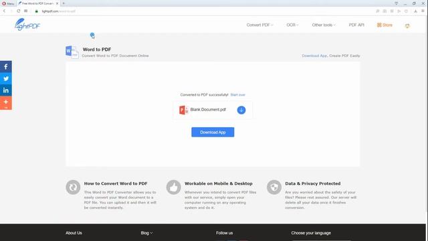Image resolution: width=428 pixels, height=241 pixels.
Task: Click the Opera tab menu icon in title bar
Action: click(x=397, y=3)
